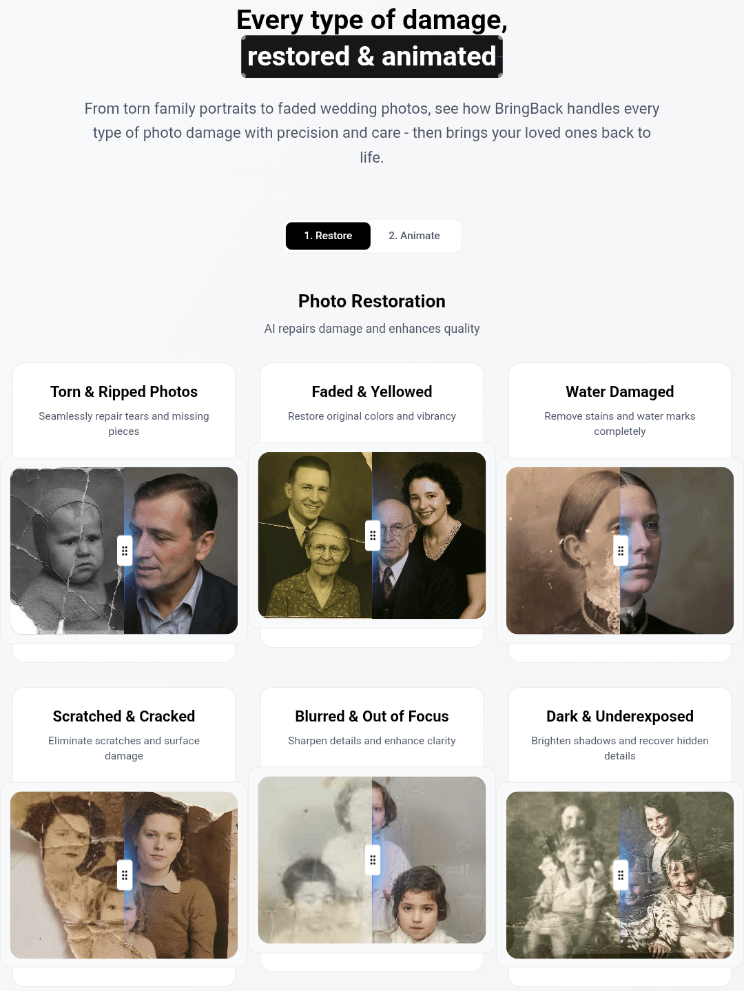Viewport: 744px width, 991px height.
Task: Click the Blurred & Out of Focus title
Action: (x=372, y=716)
